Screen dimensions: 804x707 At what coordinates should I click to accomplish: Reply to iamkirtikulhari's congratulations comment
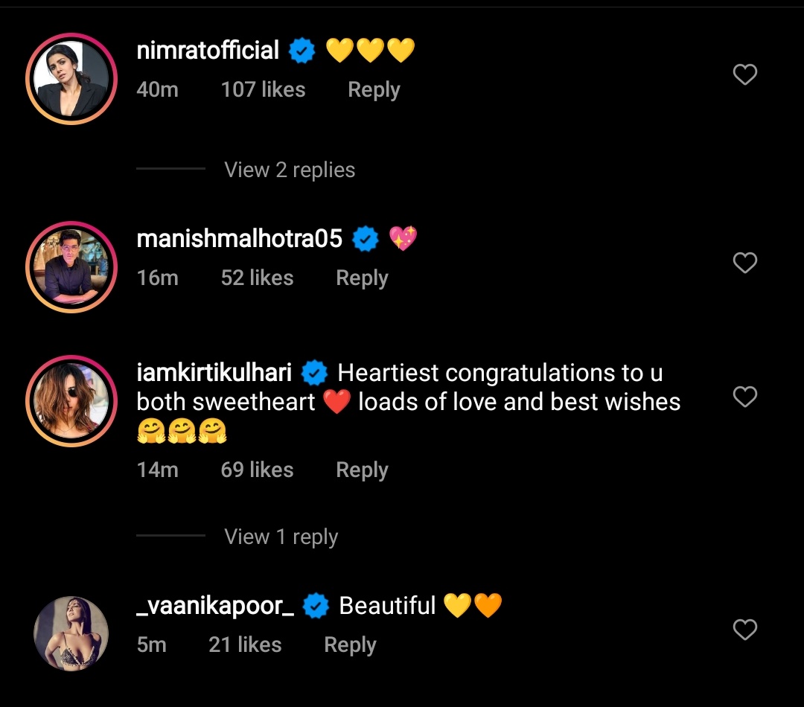coord(362,470)
